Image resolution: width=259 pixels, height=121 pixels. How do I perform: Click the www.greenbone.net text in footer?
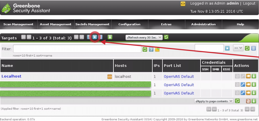[x=243, y=119]
